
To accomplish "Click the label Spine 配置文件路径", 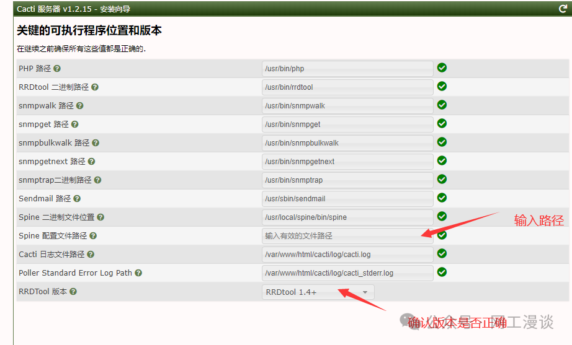I will click(53, 236).
